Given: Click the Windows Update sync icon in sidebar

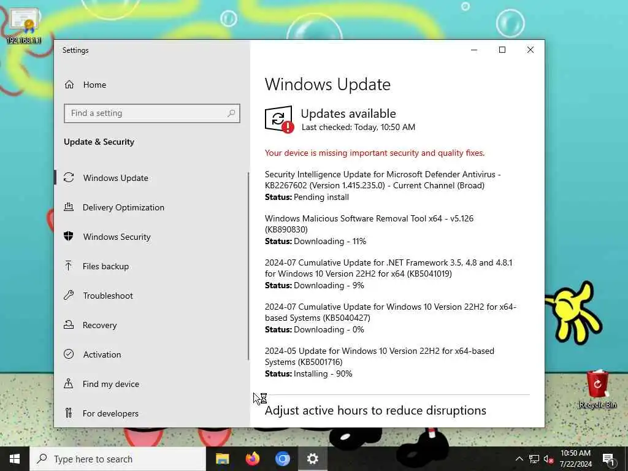Looking at the screenshot, I should (69, 177).
